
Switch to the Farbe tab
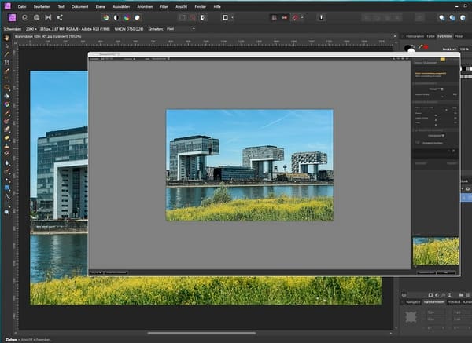coord(431,36)
